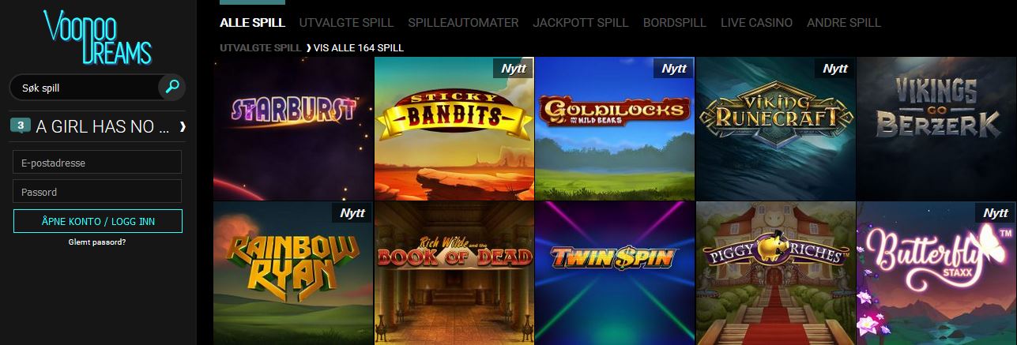1017x345 pixels.
Task: Click ÅPNE KONTO / LOGG INN button
Action: [98, 221]
